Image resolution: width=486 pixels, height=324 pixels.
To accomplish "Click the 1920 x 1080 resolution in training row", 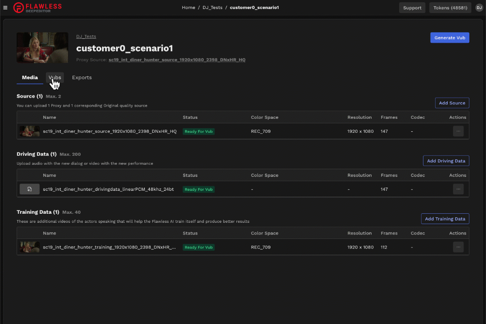I will [360, 247].
